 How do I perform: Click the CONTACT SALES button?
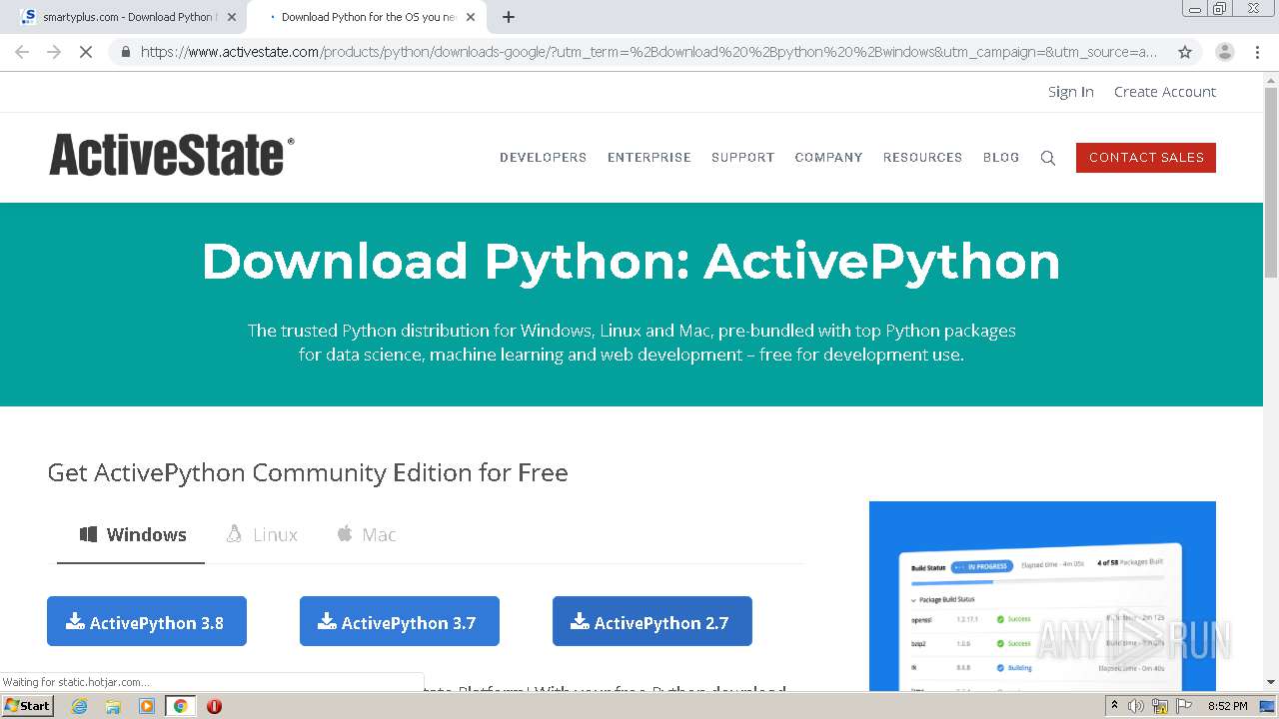coord(1145,158)
